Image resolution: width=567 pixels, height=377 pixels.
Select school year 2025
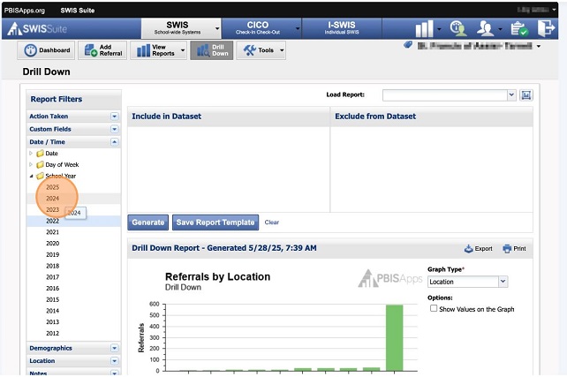click(52, 187)
